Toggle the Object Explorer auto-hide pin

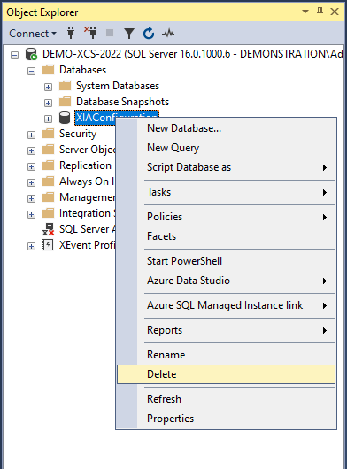pyautogui.click(x=320, y=12)
